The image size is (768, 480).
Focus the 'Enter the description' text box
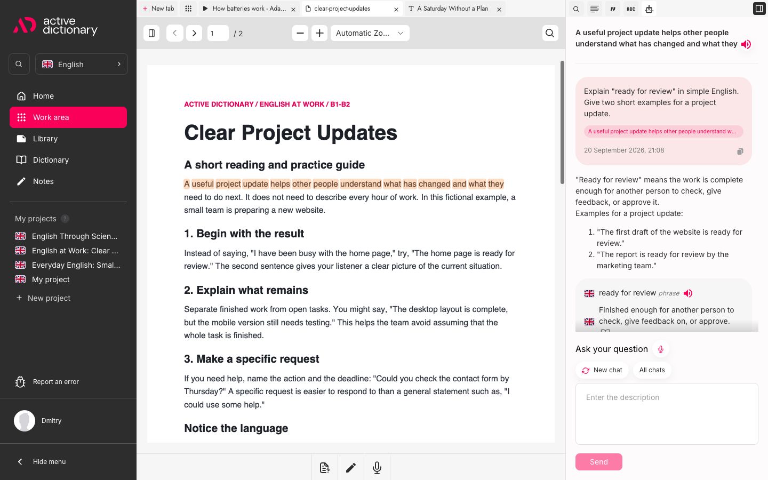[x=667, y=414]
